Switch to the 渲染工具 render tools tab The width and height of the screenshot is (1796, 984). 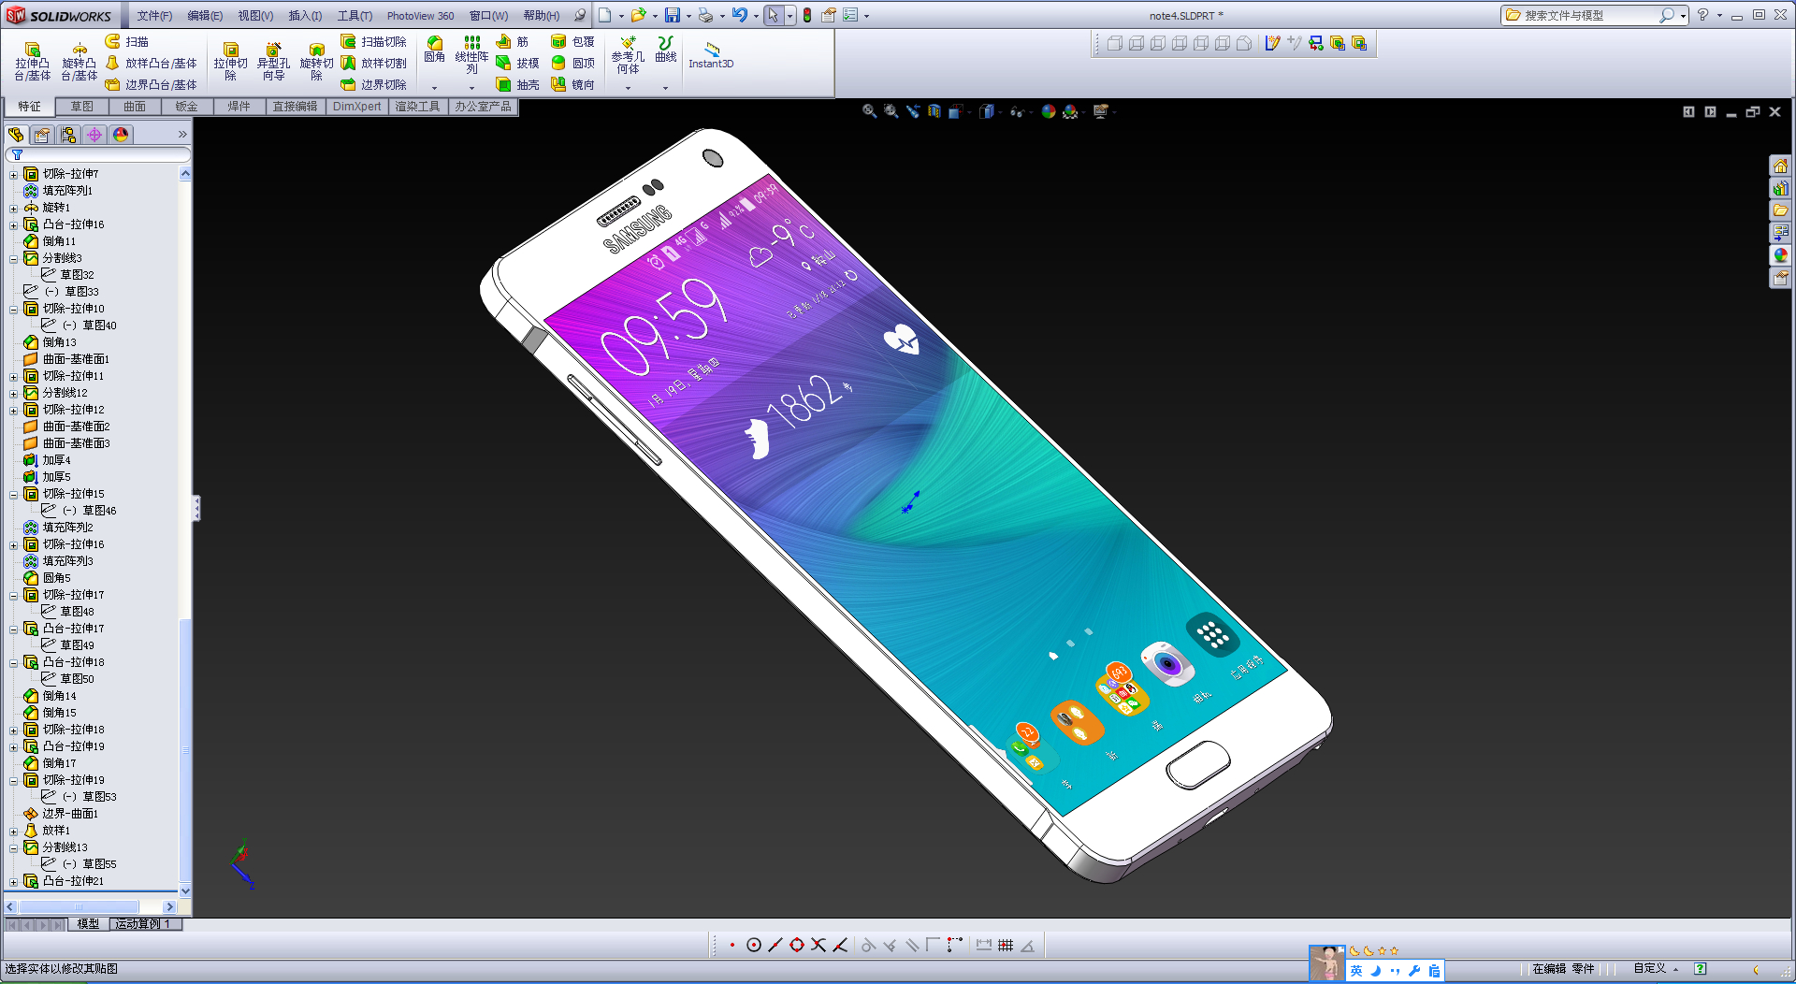tap(417, 107)
